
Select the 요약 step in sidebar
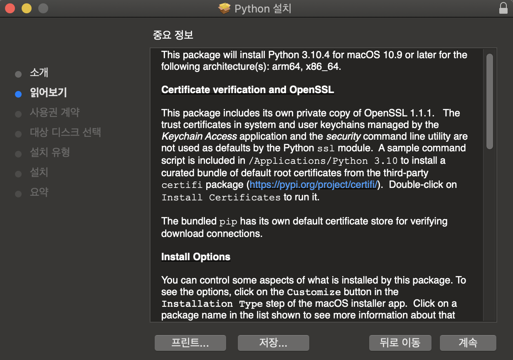(x=39, y=192)
